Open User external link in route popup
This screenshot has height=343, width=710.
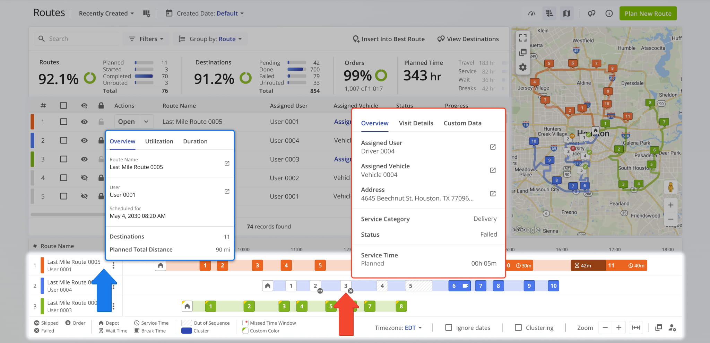click(227, 191)
